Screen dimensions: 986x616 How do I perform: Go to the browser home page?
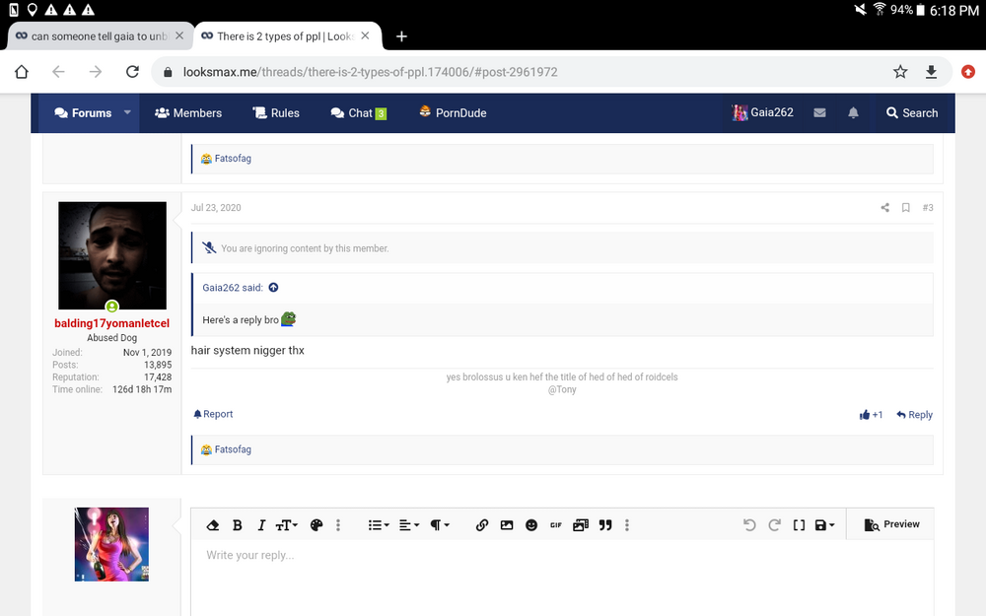22,72
